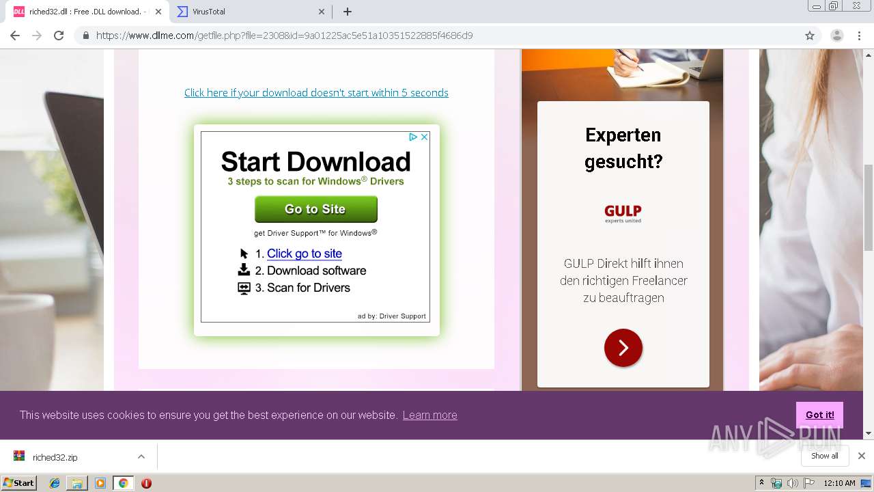Viewport: 874px width, 492px height.
Task: Follow the 'Click go to site' link
Action: 305,254
